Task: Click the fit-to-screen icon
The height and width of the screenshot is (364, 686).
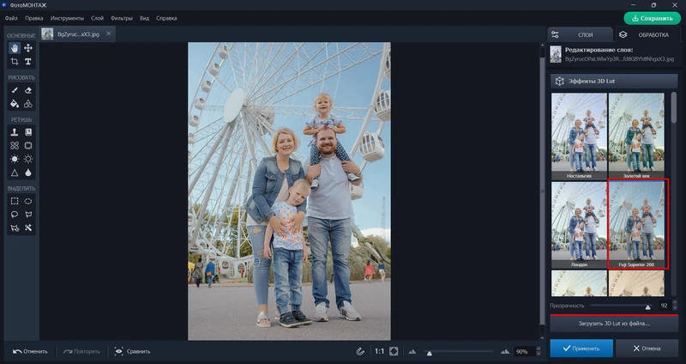Action: (x=394, y=351)
